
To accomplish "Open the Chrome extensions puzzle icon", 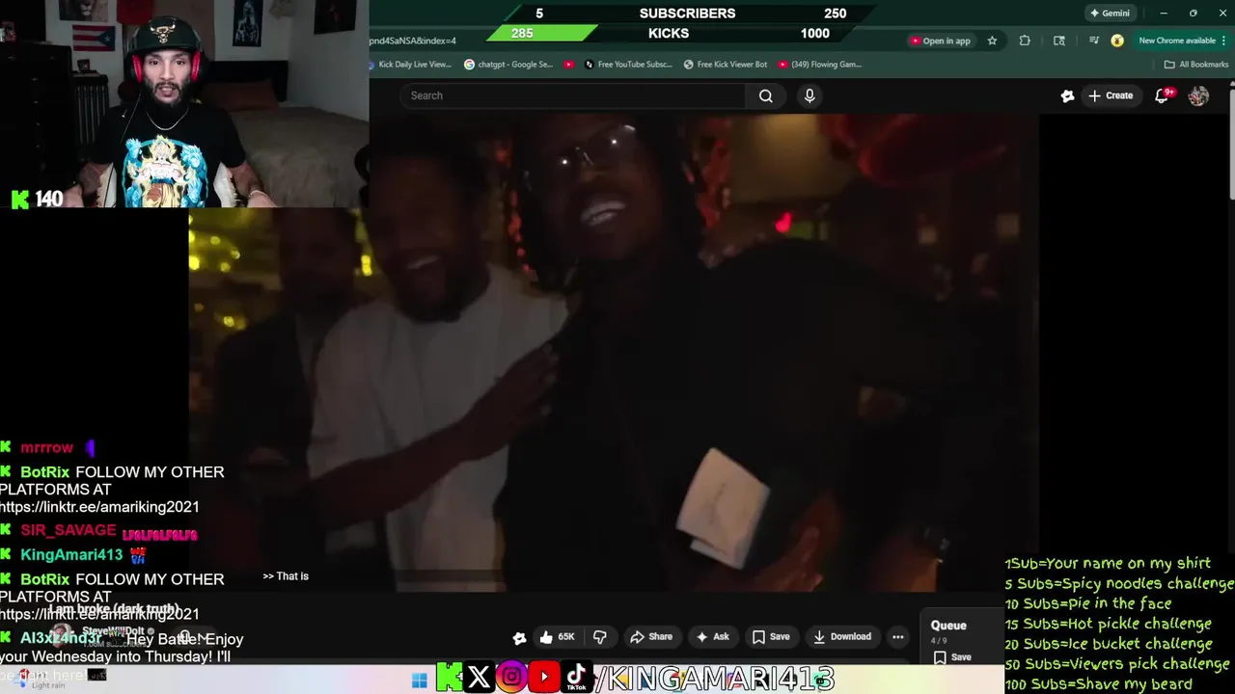I will coord(1025,40).
